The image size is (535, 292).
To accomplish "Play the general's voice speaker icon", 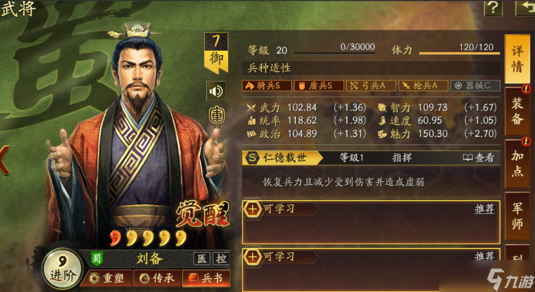I will tap(215, 91).
